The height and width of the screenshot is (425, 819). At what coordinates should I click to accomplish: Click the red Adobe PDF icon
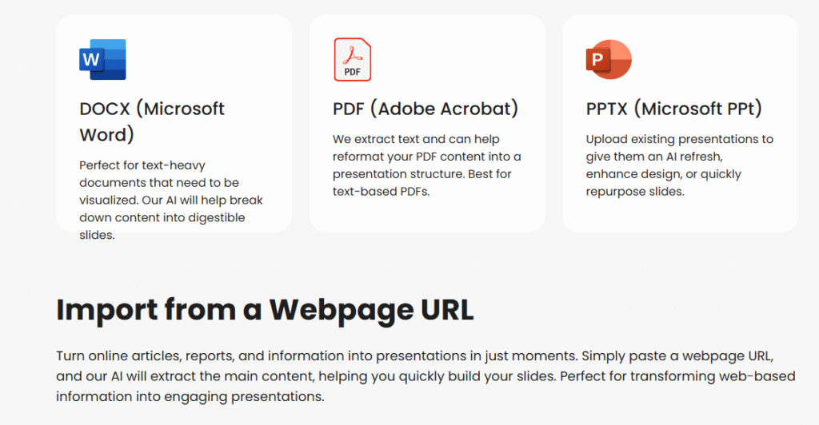(x=352, y=60)
